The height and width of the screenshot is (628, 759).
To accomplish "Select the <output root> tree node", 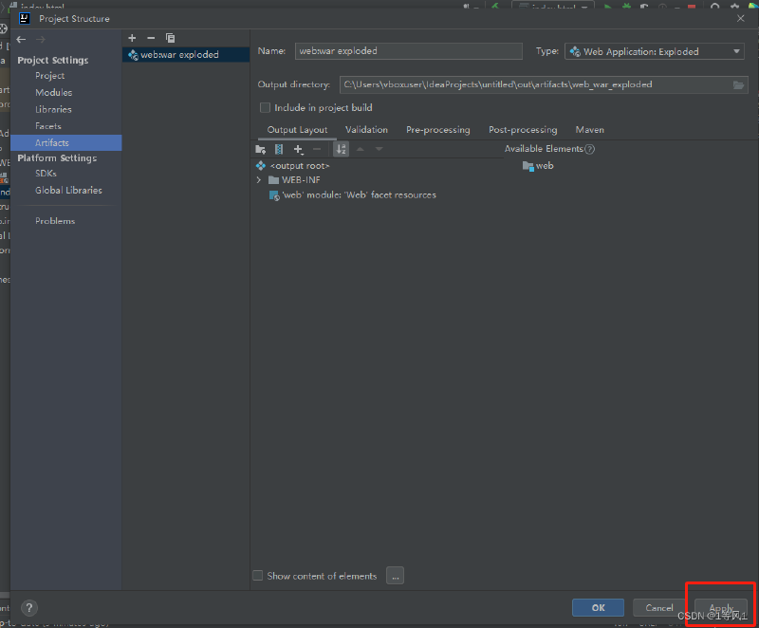I will click(300, 165).
